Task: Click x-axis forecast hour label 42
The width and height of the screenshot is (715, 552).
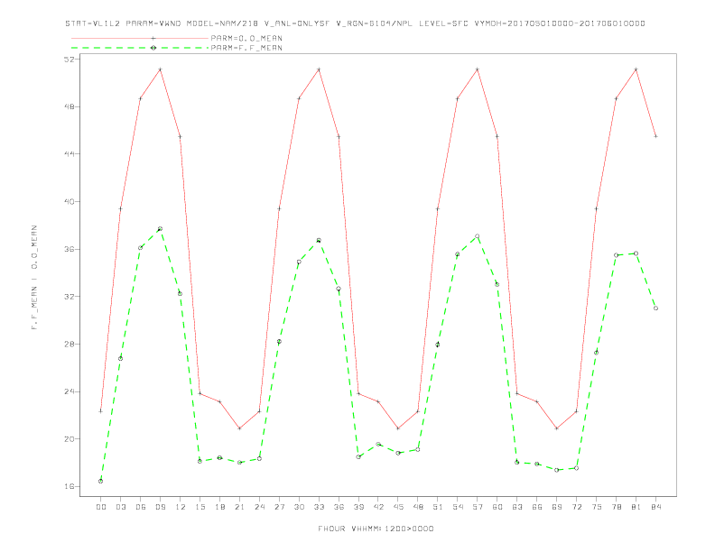Action: coord(378,507)
